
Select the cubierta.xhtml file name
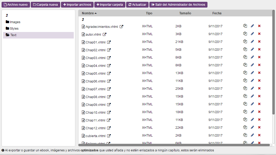(96, 136)
